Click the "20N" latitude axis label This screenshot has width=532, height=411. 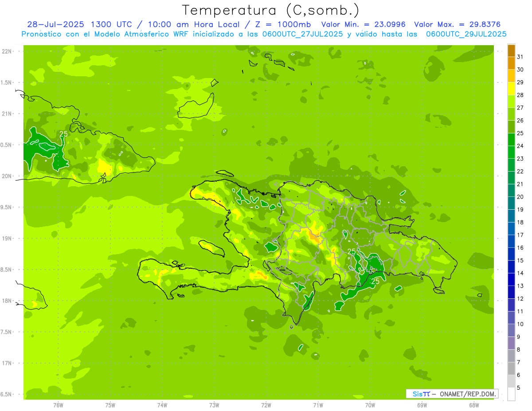tap(7, 176)
